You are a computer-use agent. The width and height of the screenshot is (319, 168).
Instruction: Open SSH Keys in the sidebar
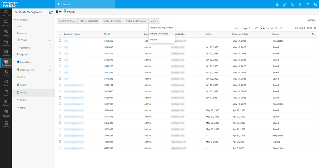(x=6, y=53)
